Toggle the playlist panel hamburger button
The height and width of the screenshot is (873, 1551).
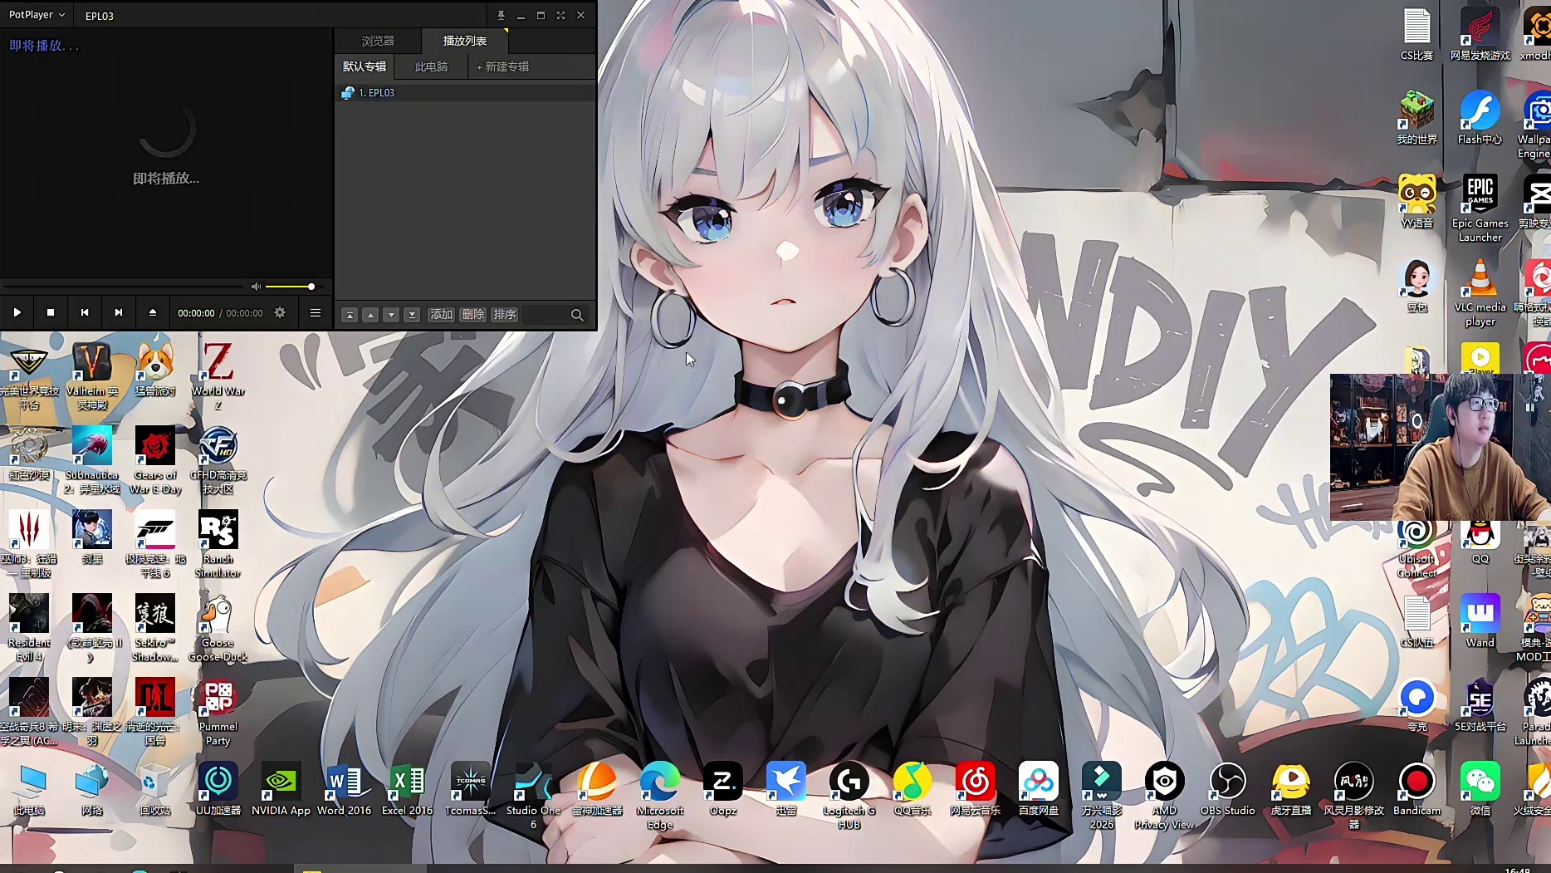316,312
